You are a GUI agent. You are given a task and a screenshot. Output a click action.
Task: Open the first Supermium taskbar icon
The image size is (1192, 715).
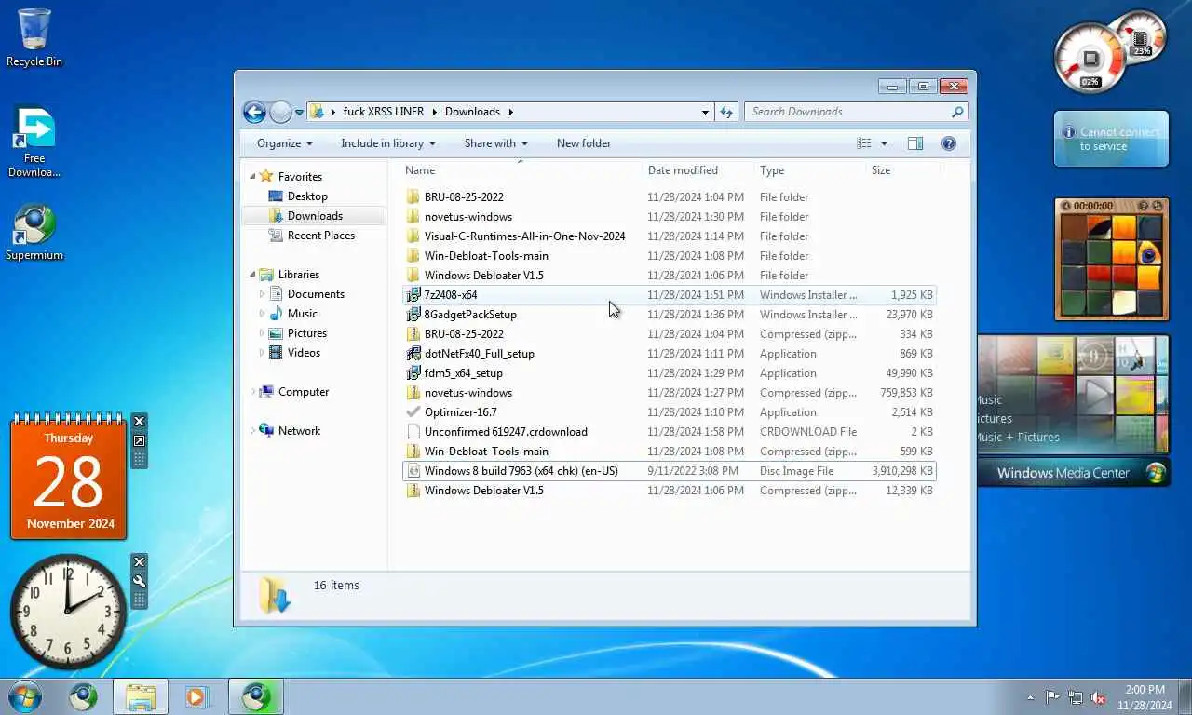[x=84, y=696]
